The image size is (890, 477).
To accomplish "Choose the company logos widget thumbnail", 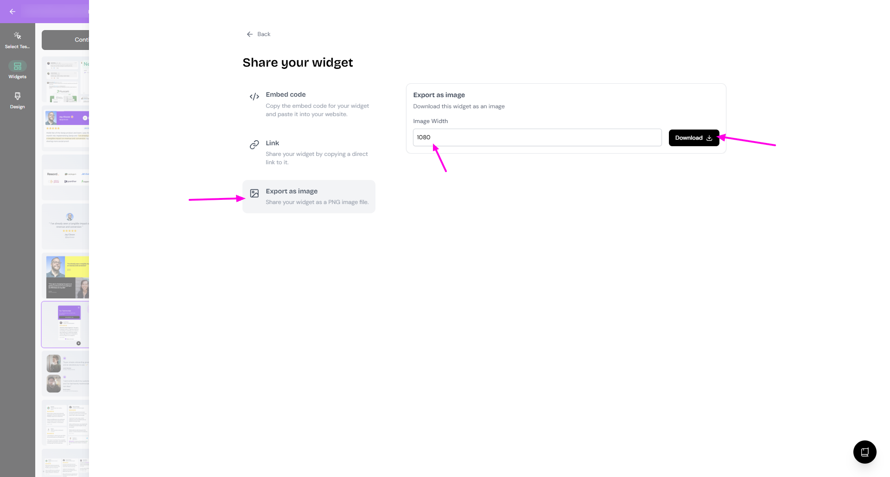I will 66,178.
